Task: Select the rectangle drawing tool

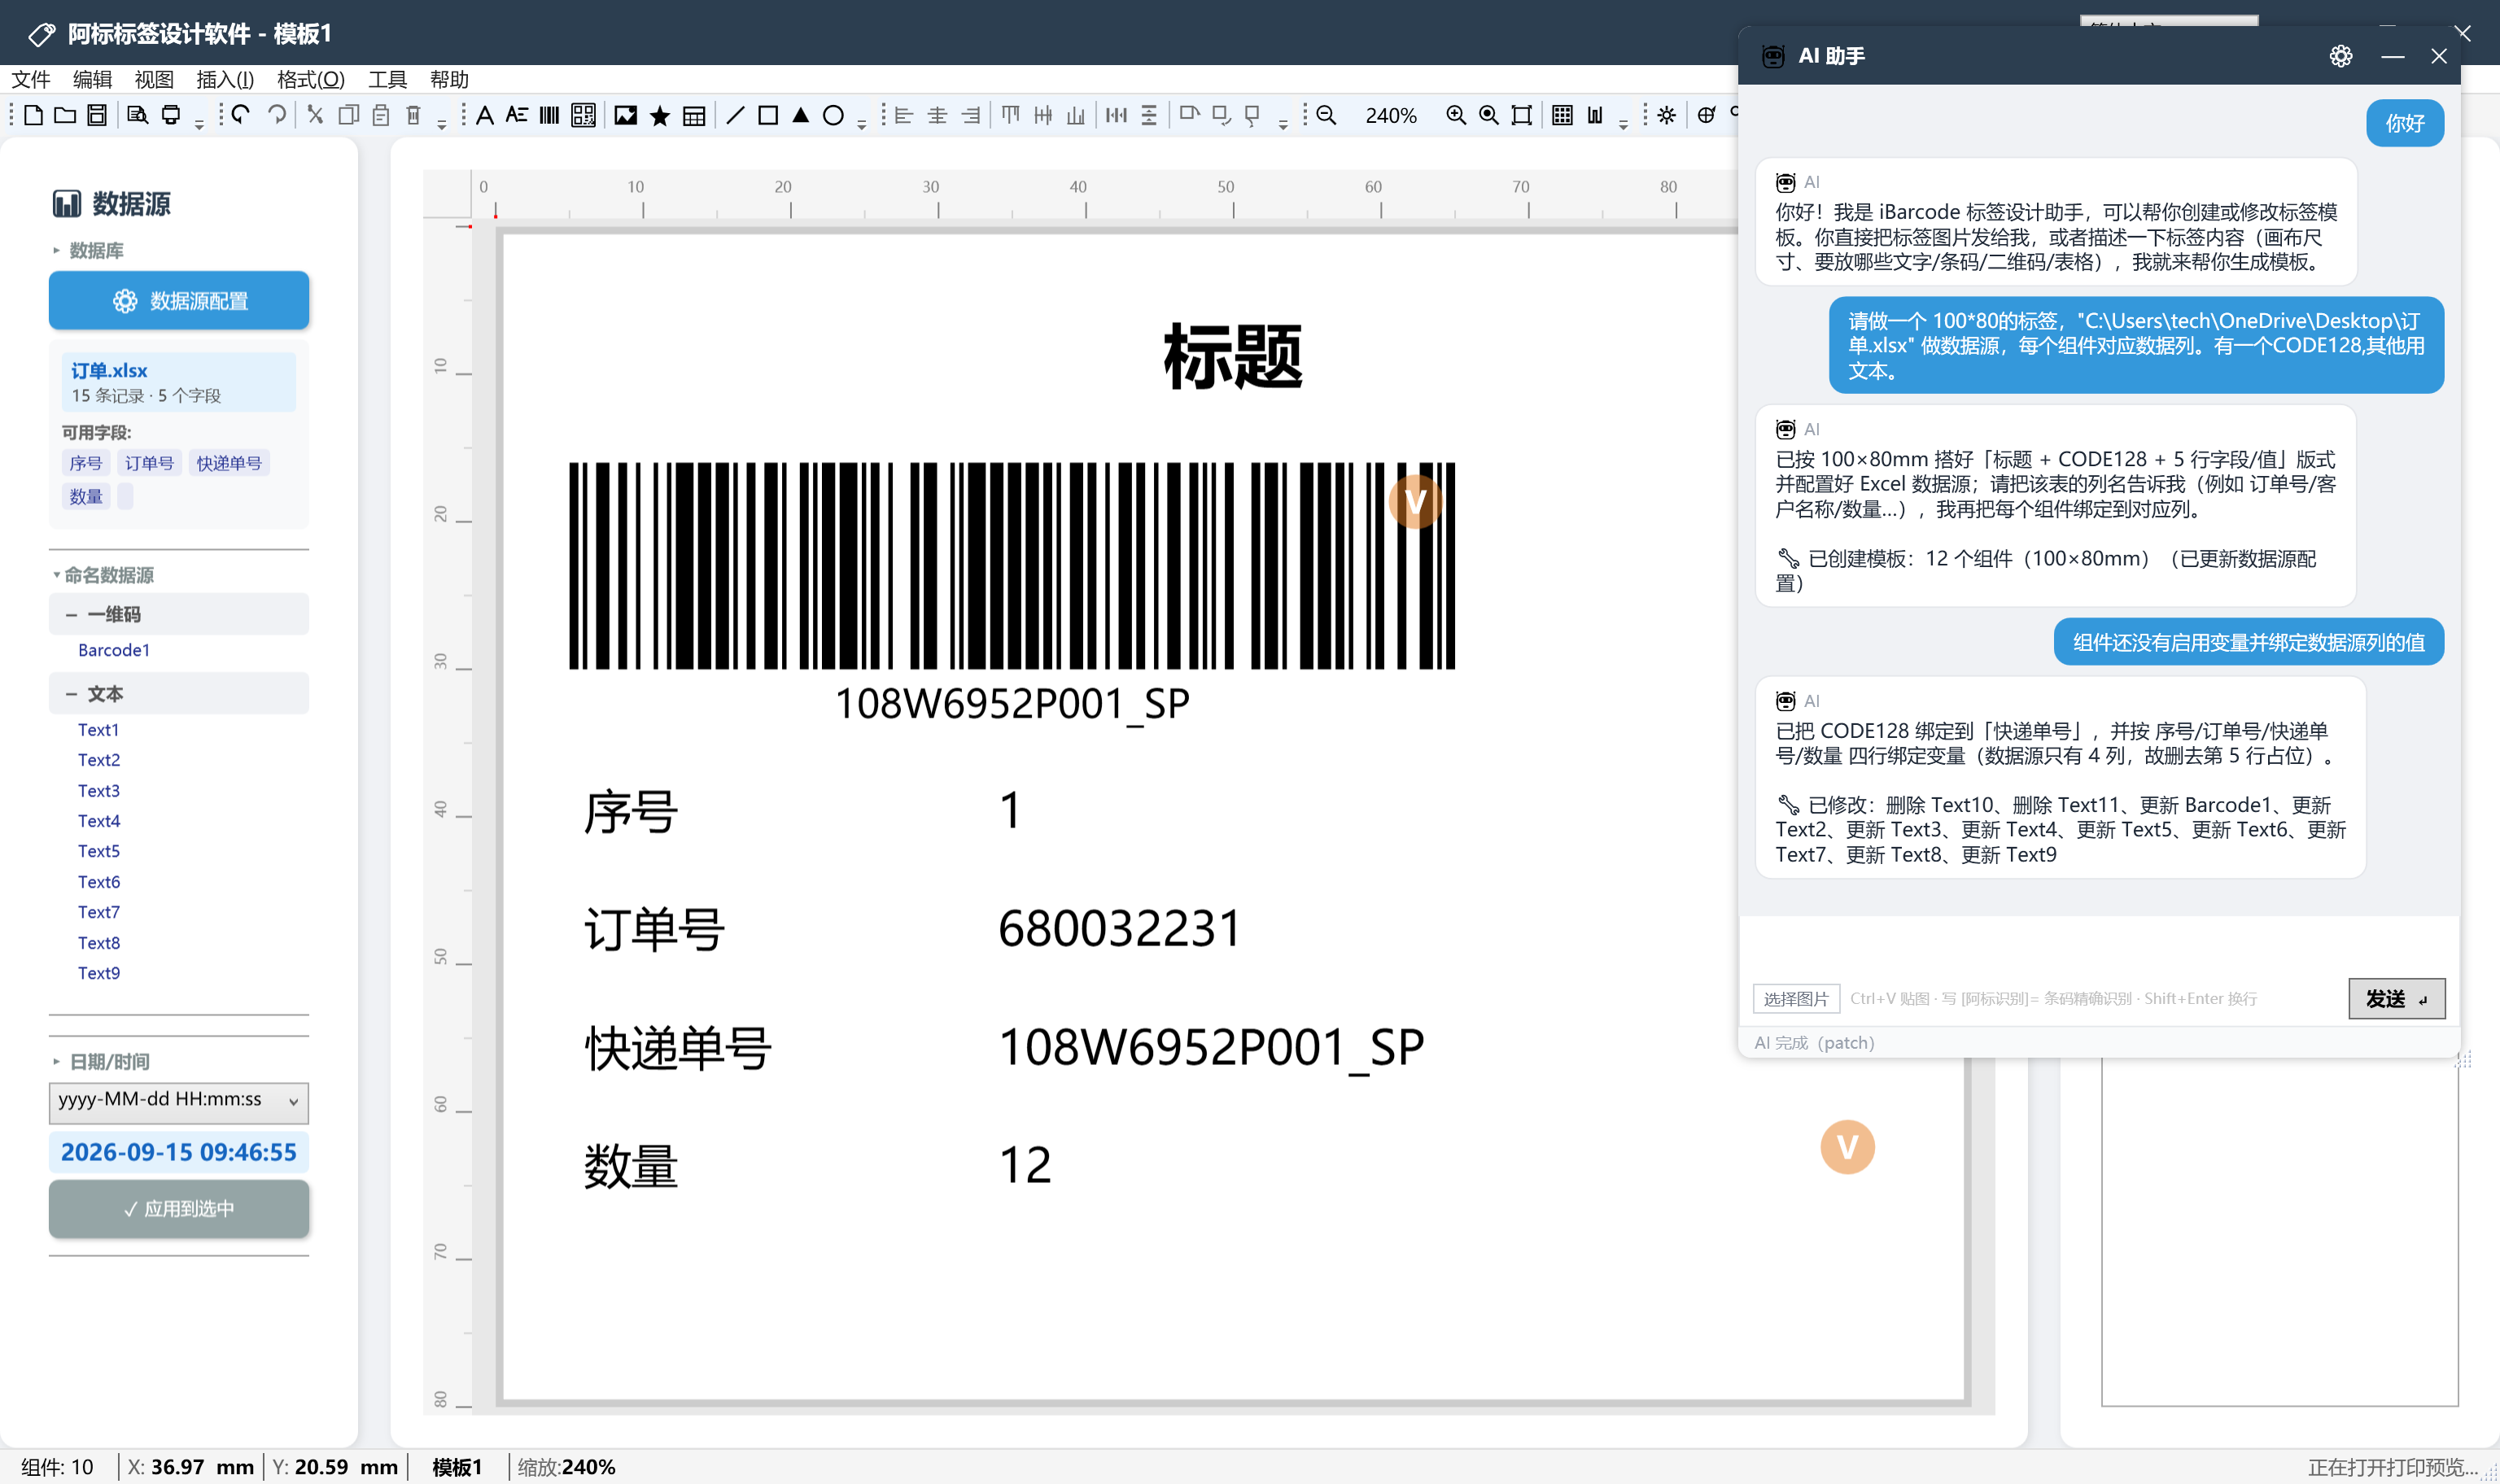Action: click(x=768, y=115)
